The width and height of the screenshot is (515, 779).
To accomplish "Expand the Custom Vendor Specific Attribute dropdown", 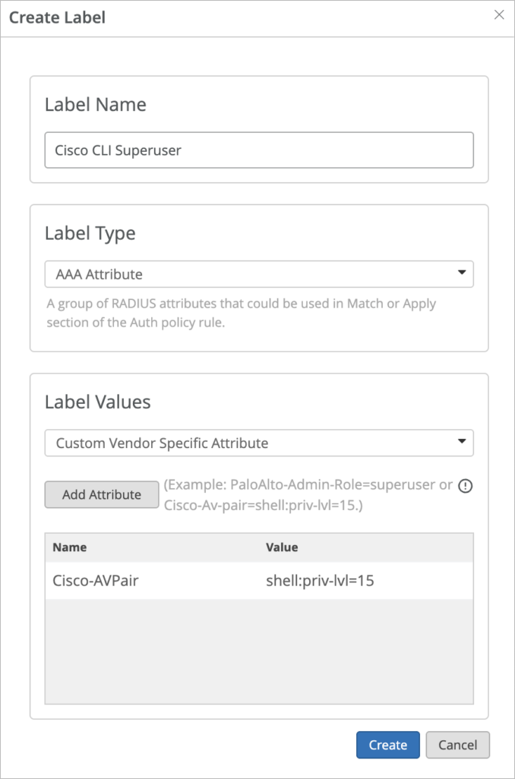I will (259, 443).
